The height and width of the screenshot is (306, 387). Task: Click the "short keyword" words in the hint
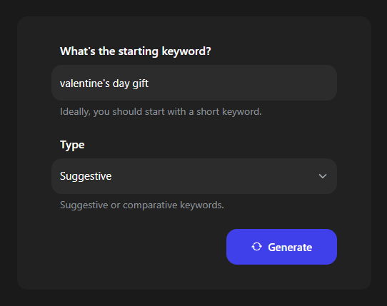pos(228,112)
